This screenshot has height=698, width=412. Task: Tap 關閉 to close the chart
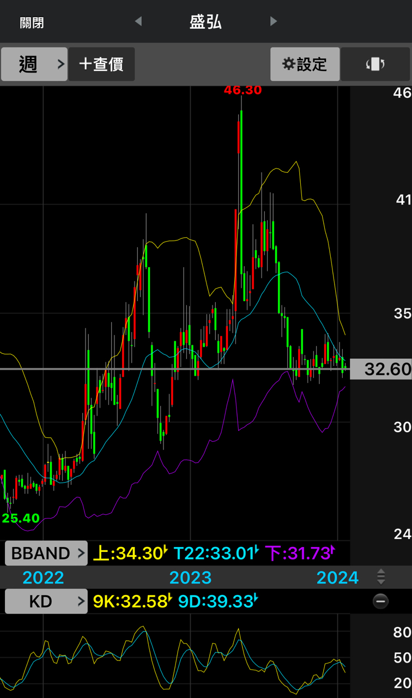[x=32, y=22]
